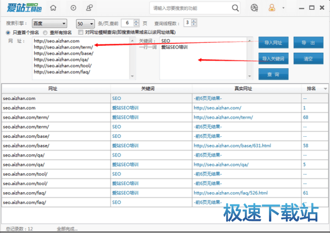Click the 导出 button
This screenshot has height=233, width=330.
[309, 43]
